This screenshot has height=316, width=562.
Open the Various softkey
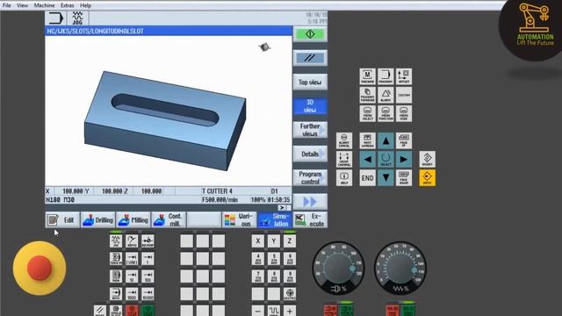[x=240, y=220]
